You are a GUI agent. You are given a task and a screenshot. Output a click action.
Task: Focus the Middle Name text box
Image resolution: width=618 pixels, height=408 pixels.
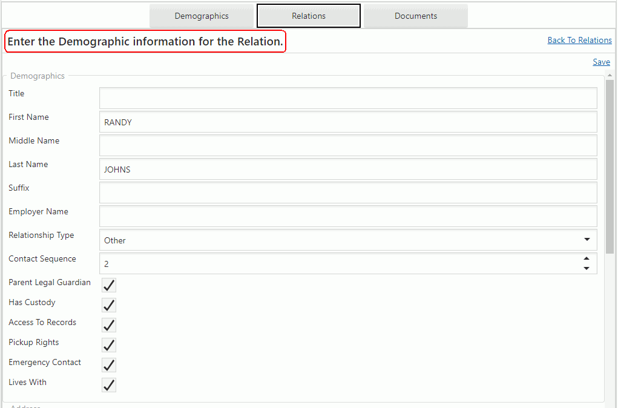click(348, 145)
